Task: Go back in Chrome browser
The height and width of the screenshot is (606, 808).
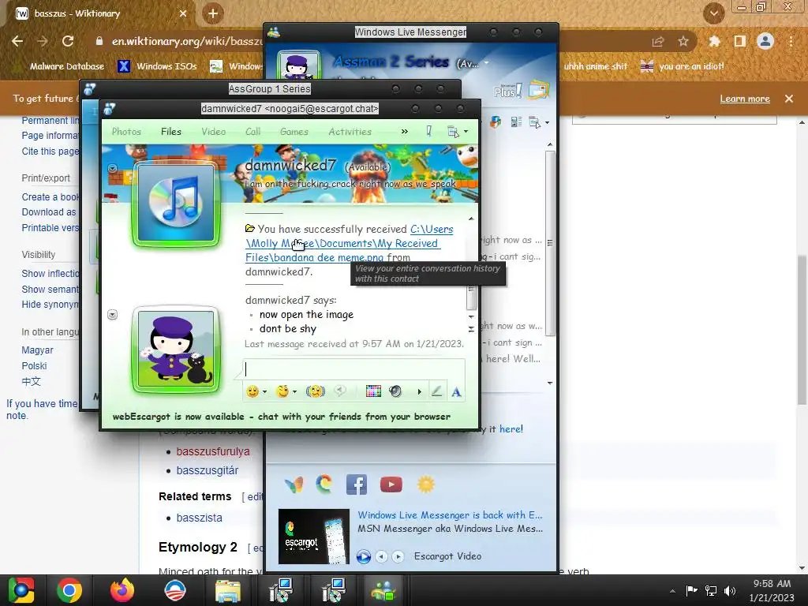Action: (17, 41)
